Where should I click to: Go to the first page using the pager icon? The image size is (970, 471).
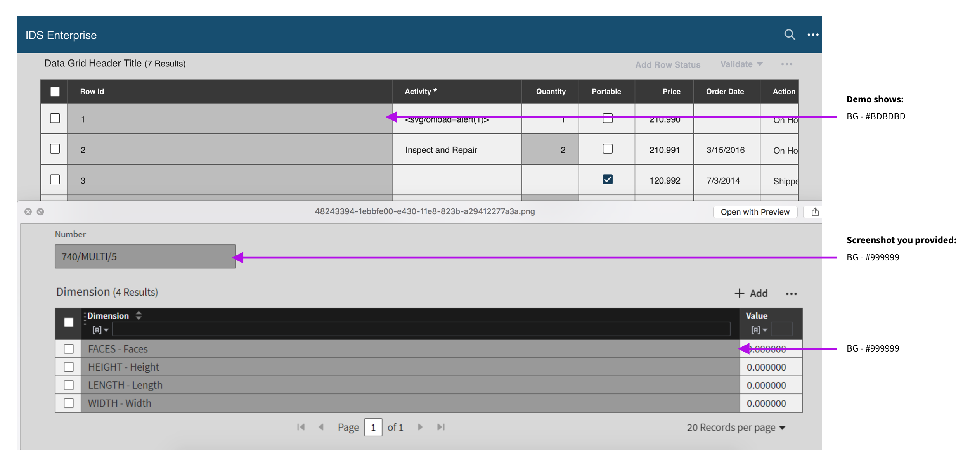pos(301,427)
